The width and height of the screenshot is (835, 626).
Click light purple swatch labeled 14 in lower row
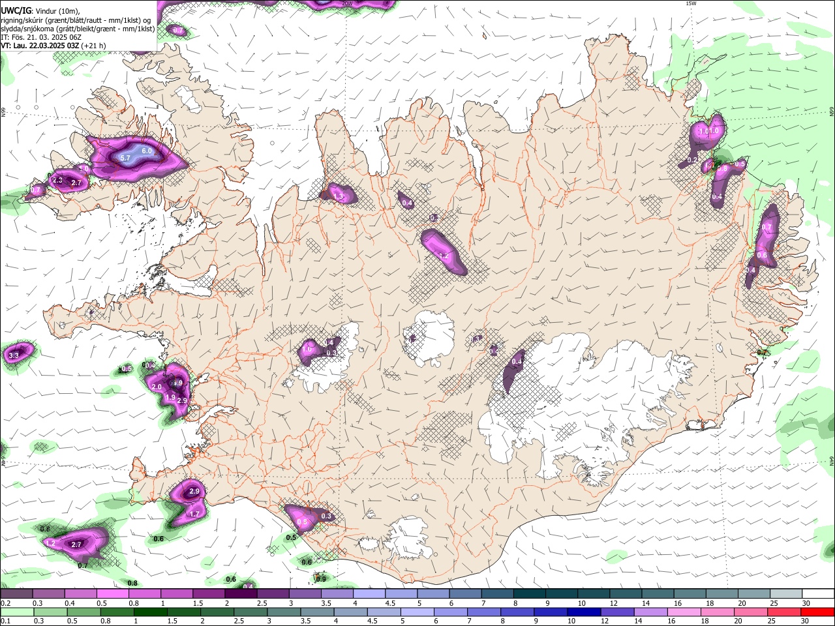[x=650, y=612]
